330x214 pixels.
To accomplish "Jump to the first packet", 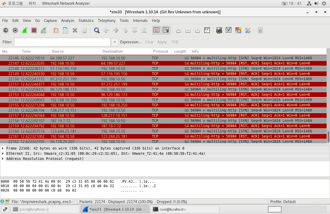I will click(x=134, y=30).
